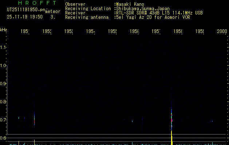Click the "Receiver" label

pyautogui.click(x=75, y=13)
